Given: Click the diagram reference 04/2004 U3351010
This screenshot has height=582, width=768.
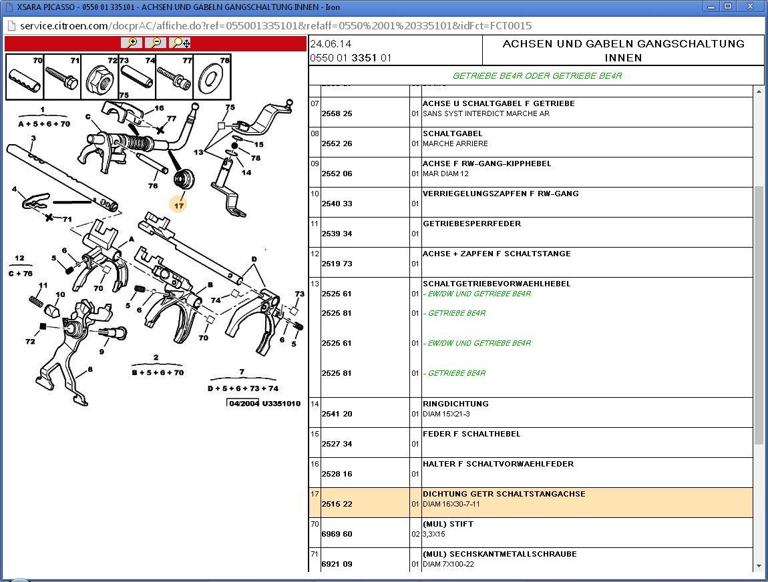Looking at the screenshot, I should point(264,403).
